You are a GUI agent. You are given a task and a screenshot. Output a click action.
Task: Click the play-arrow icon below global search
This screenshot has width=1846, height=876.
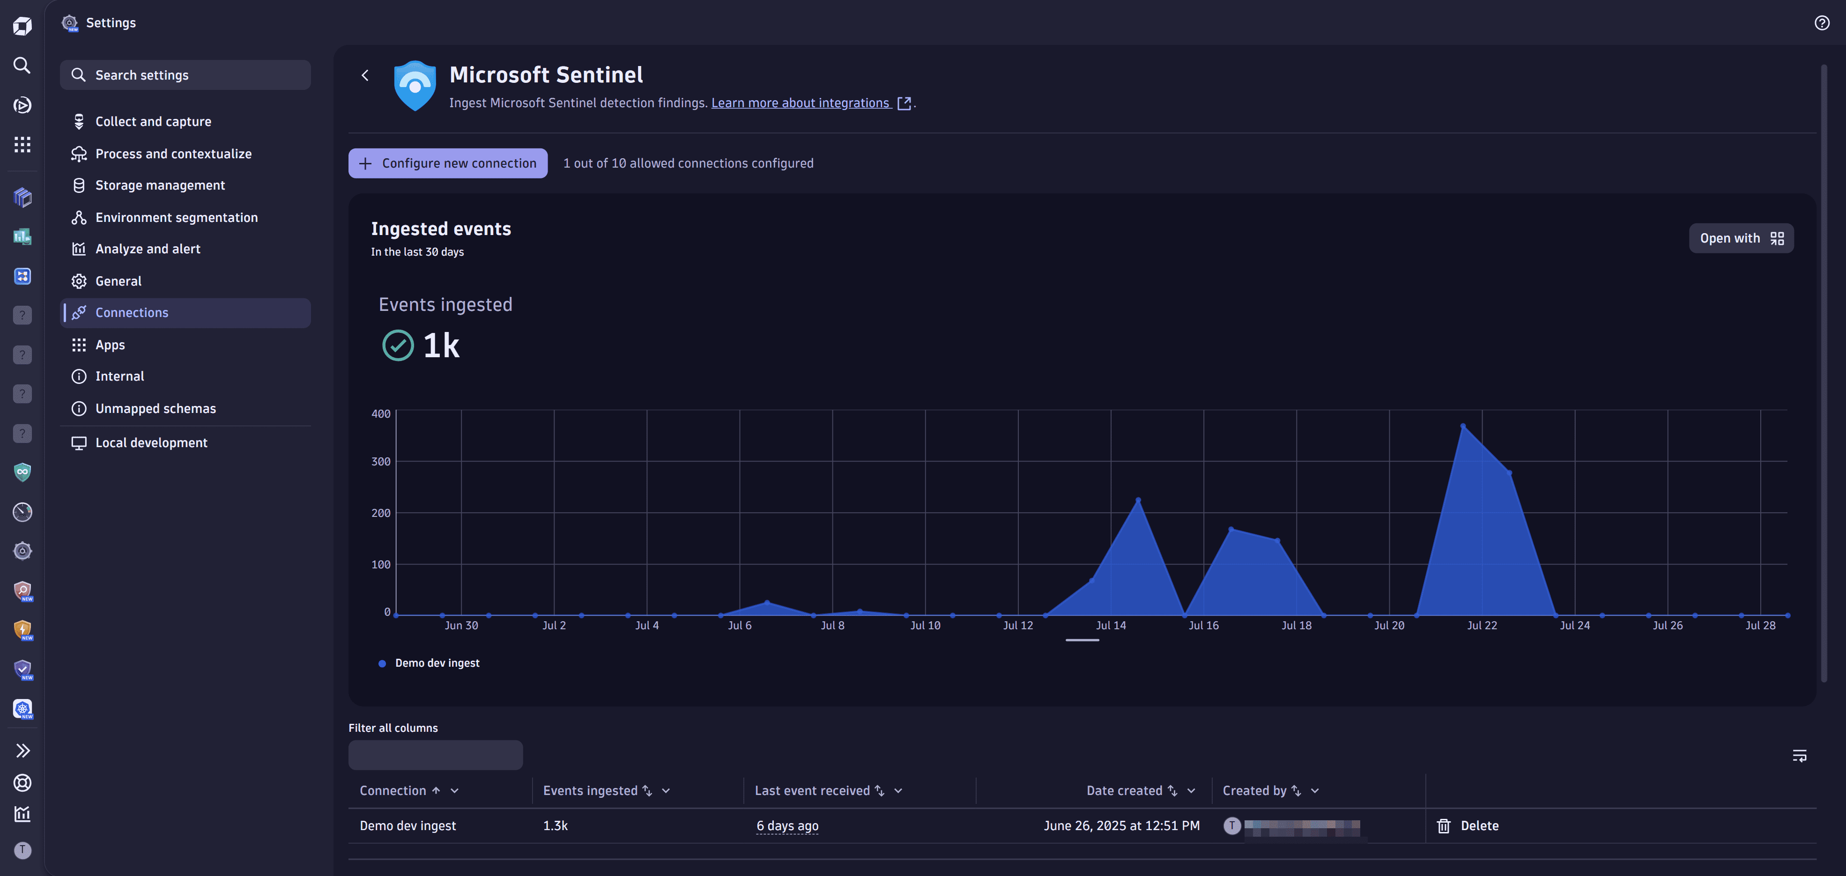click(22, 105)
